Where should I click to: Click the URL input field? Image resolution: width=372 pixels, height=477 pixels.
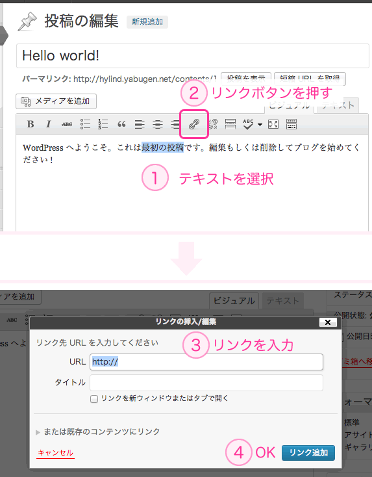point(206,362)
